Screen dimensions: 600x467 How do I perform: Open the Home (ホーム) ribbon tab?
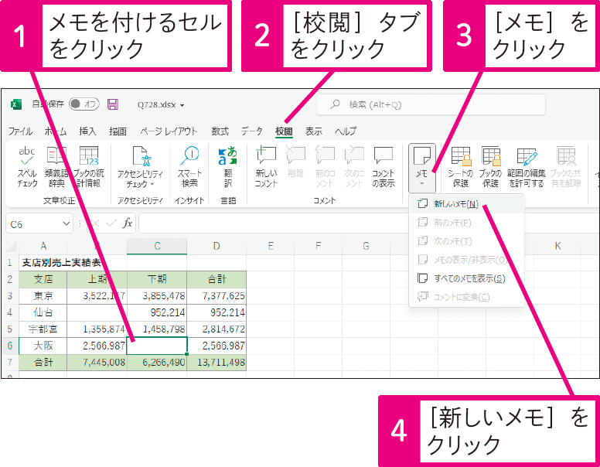(56, 131)
